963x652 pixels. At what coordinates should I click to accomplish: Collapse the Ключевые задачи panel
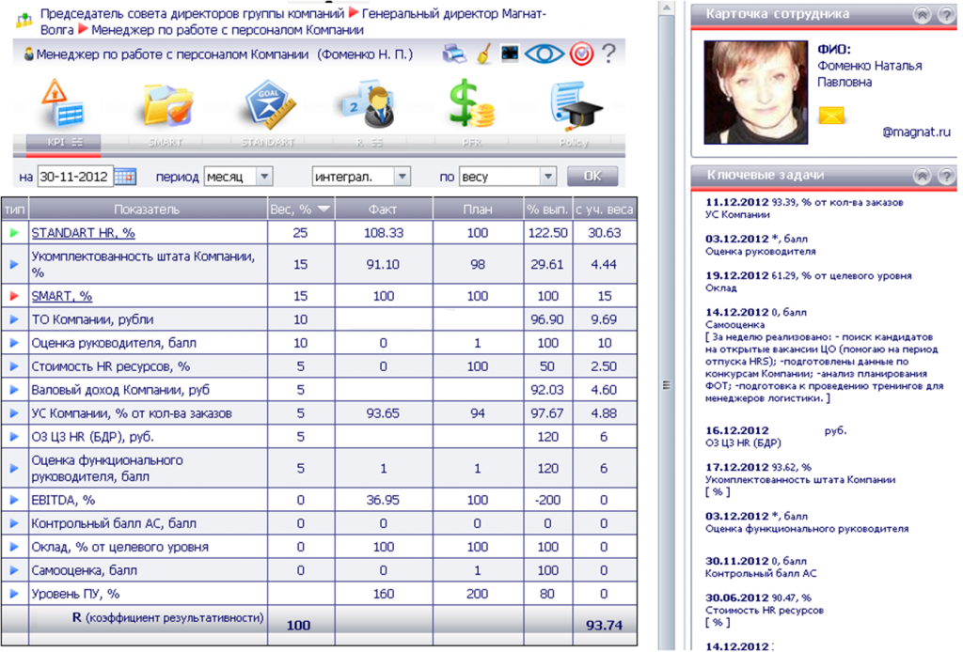(x=922, y=176)
